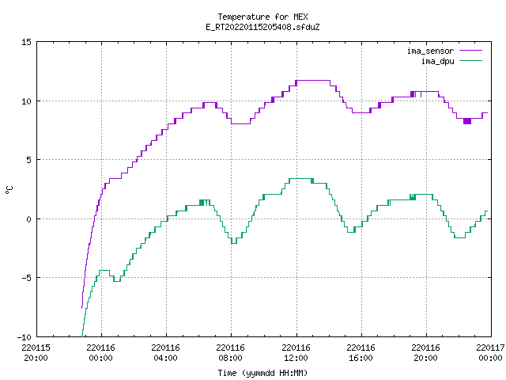Viewport: 506px width, 380px height.
Task: Click the x-axis label 220116 16:00
Action: [x=361, y=353]
